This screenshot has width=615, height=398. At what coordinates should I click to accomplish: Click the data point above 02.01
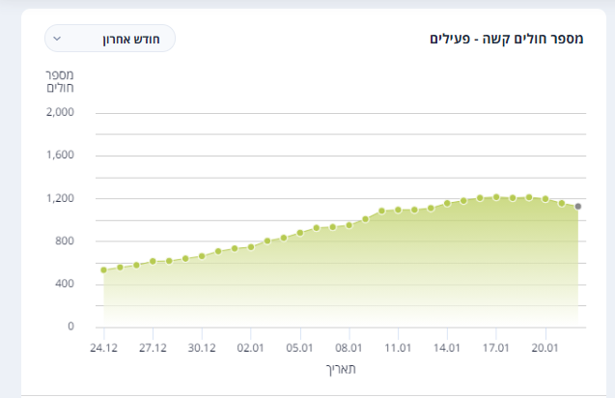[251, 247]
